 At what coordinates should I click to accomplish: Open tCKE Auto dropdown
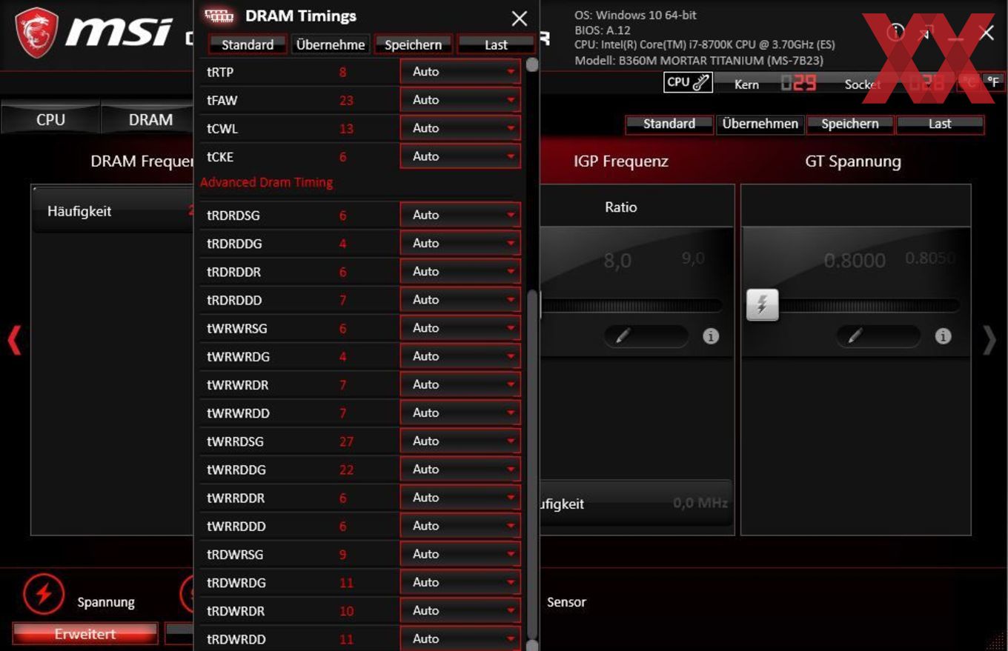point(460,156)
